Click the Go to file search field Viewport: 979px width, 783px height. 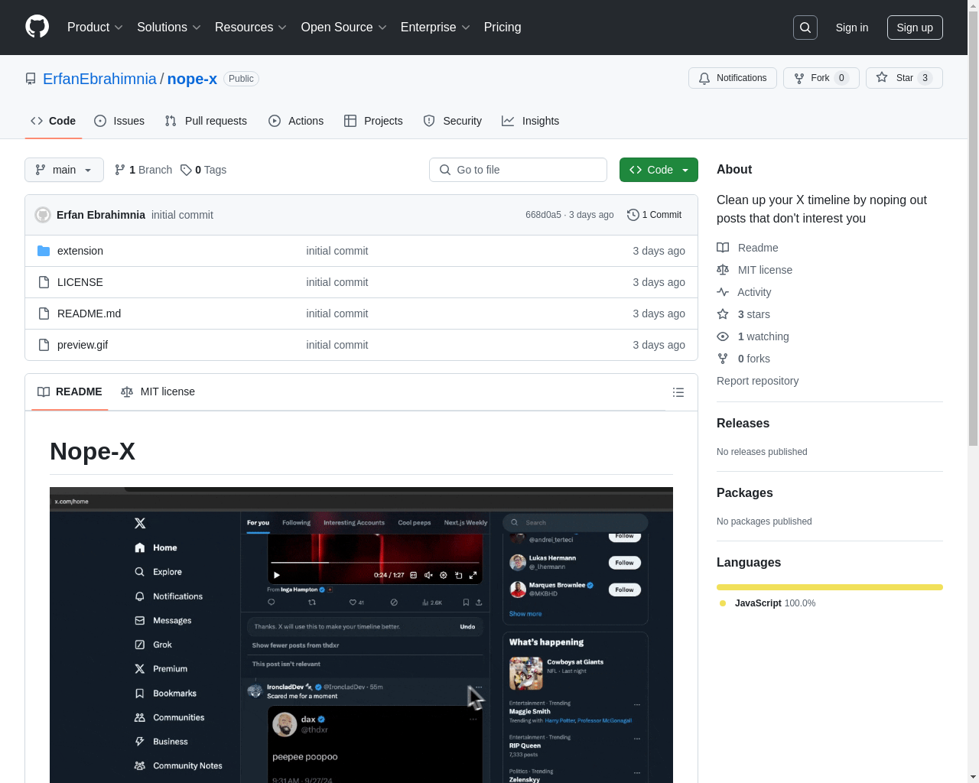point(518,170)
